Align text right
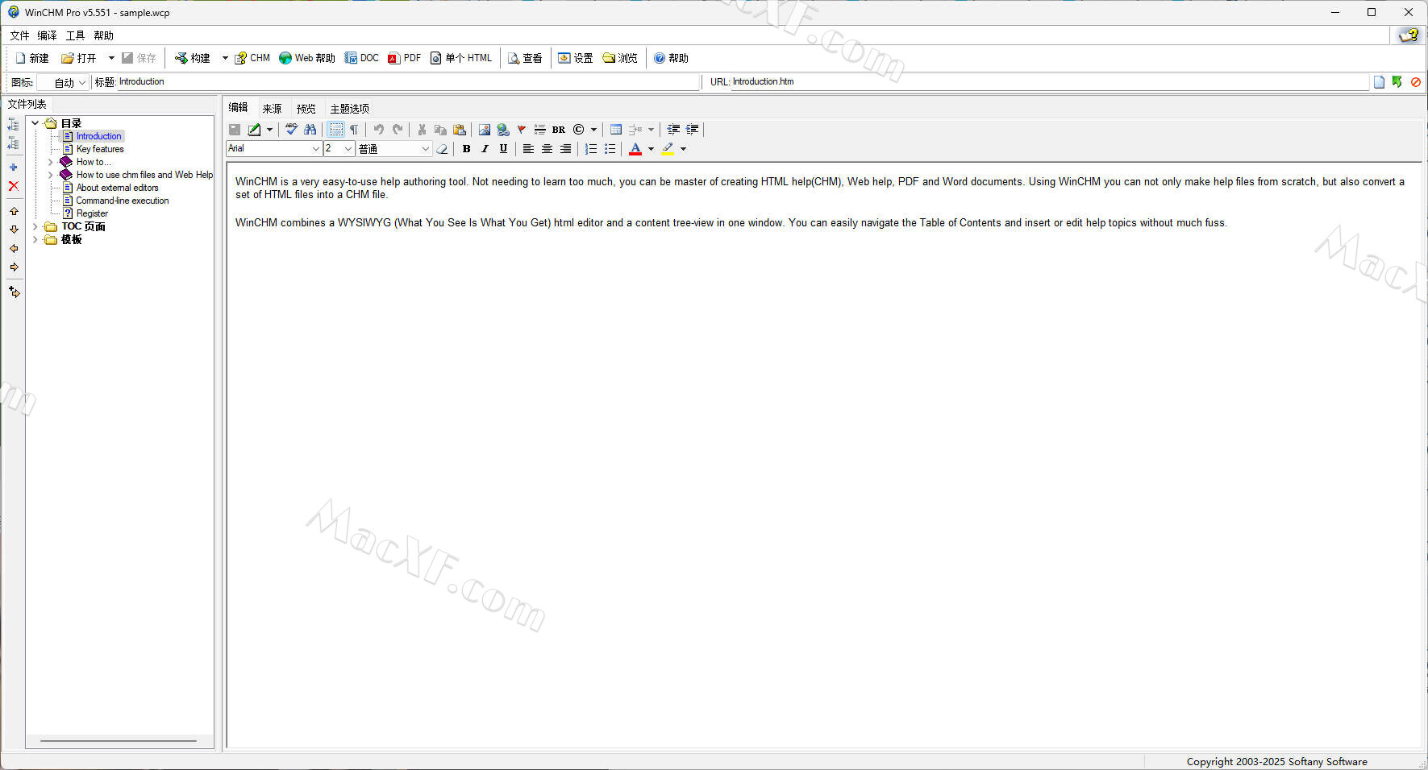The height and width of the screenshot is (770, 1428). 565,149
